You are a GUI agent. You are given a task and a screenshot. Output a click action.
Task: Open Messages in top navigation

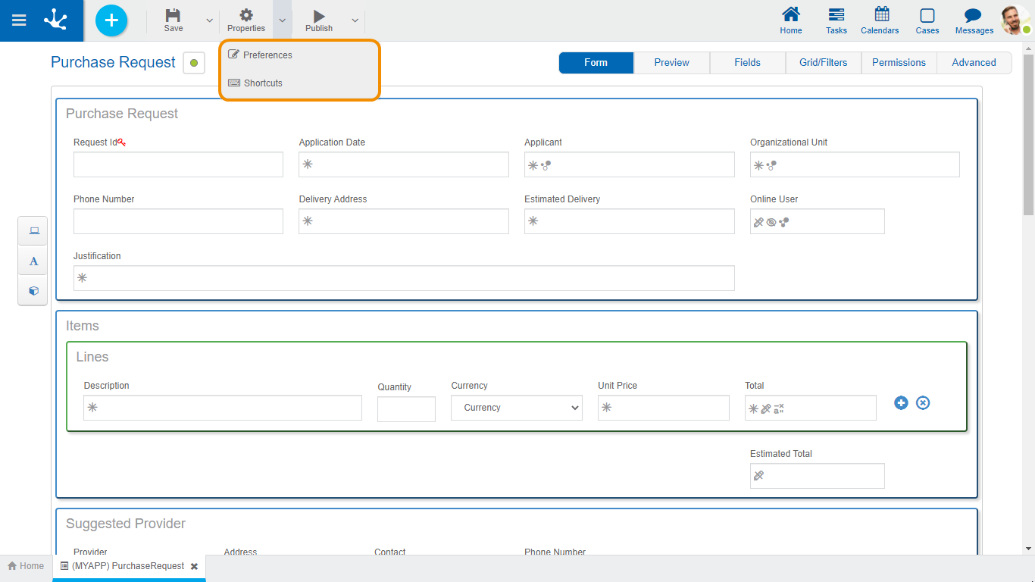(974, 20)
